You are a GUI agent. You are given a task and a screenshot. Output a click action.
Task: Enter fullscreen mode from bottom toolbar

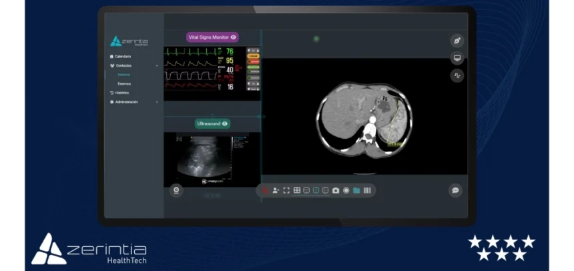click(x=286, y=190)
